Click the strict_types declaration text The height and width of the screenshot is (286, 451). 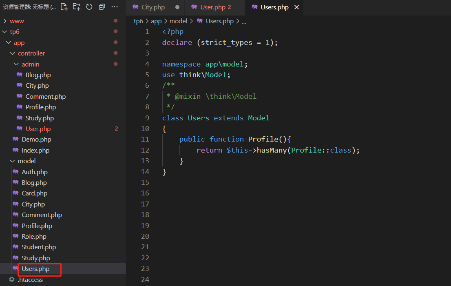(226, 42)
